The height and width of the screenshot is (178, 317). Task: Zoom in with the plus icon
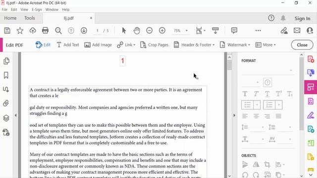pyautogui.click(x=162, y=31)
